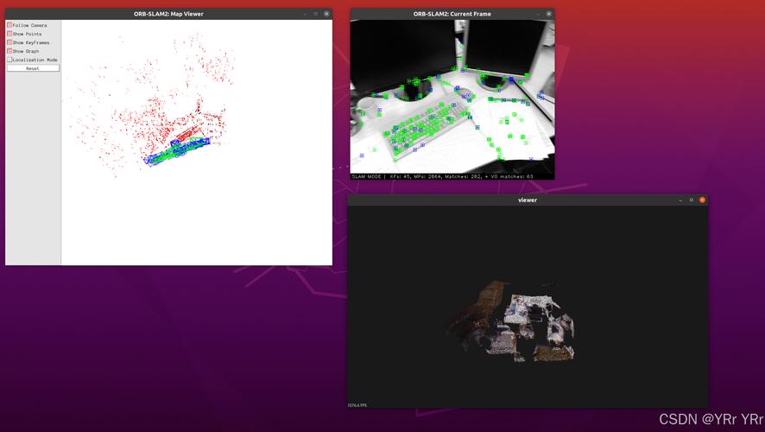Screen dimensions: 765x432
Task: Click the blue keyframe trajectory in map
Action: (x=183, y=147)
